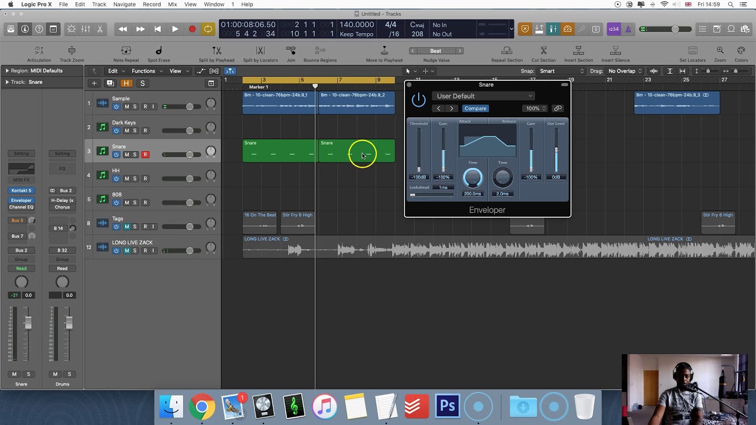Open the Help menu
This screenshot has width=756, height=425.
click(247, 4)
